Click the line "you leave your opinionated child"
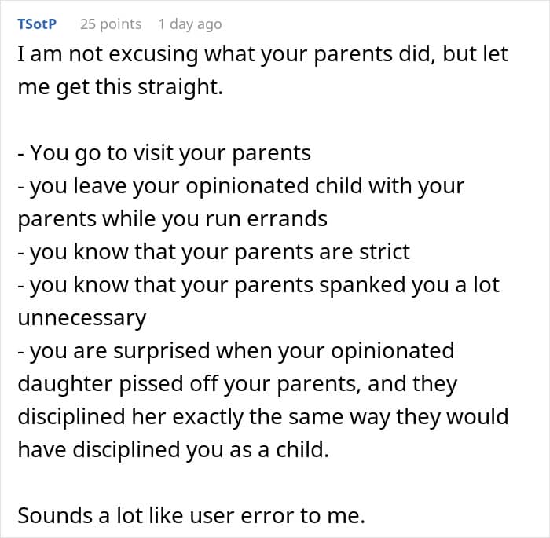This screenshot has width=550, height=538. tap(240, 186)
